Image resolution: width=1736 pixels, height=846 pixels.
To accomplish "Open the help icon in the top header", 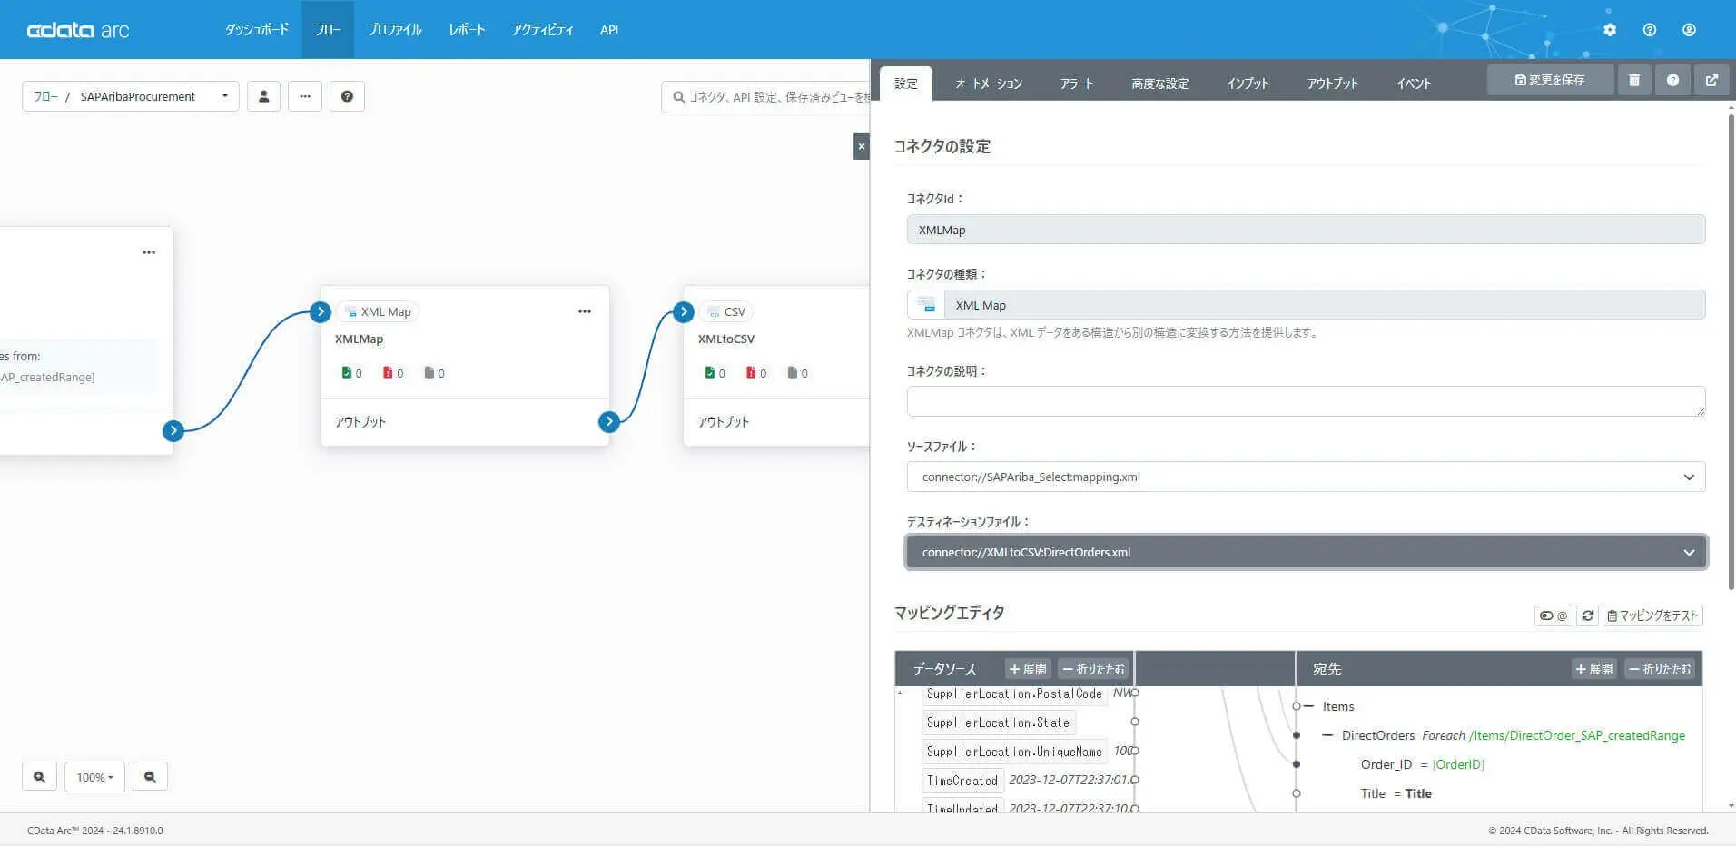I will pyautogui.click(x=1650, y=30).
